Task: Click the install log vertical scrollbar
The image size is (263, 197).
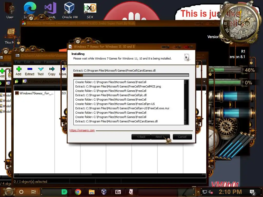Action: pyautogui.click(x=186, y=102)
